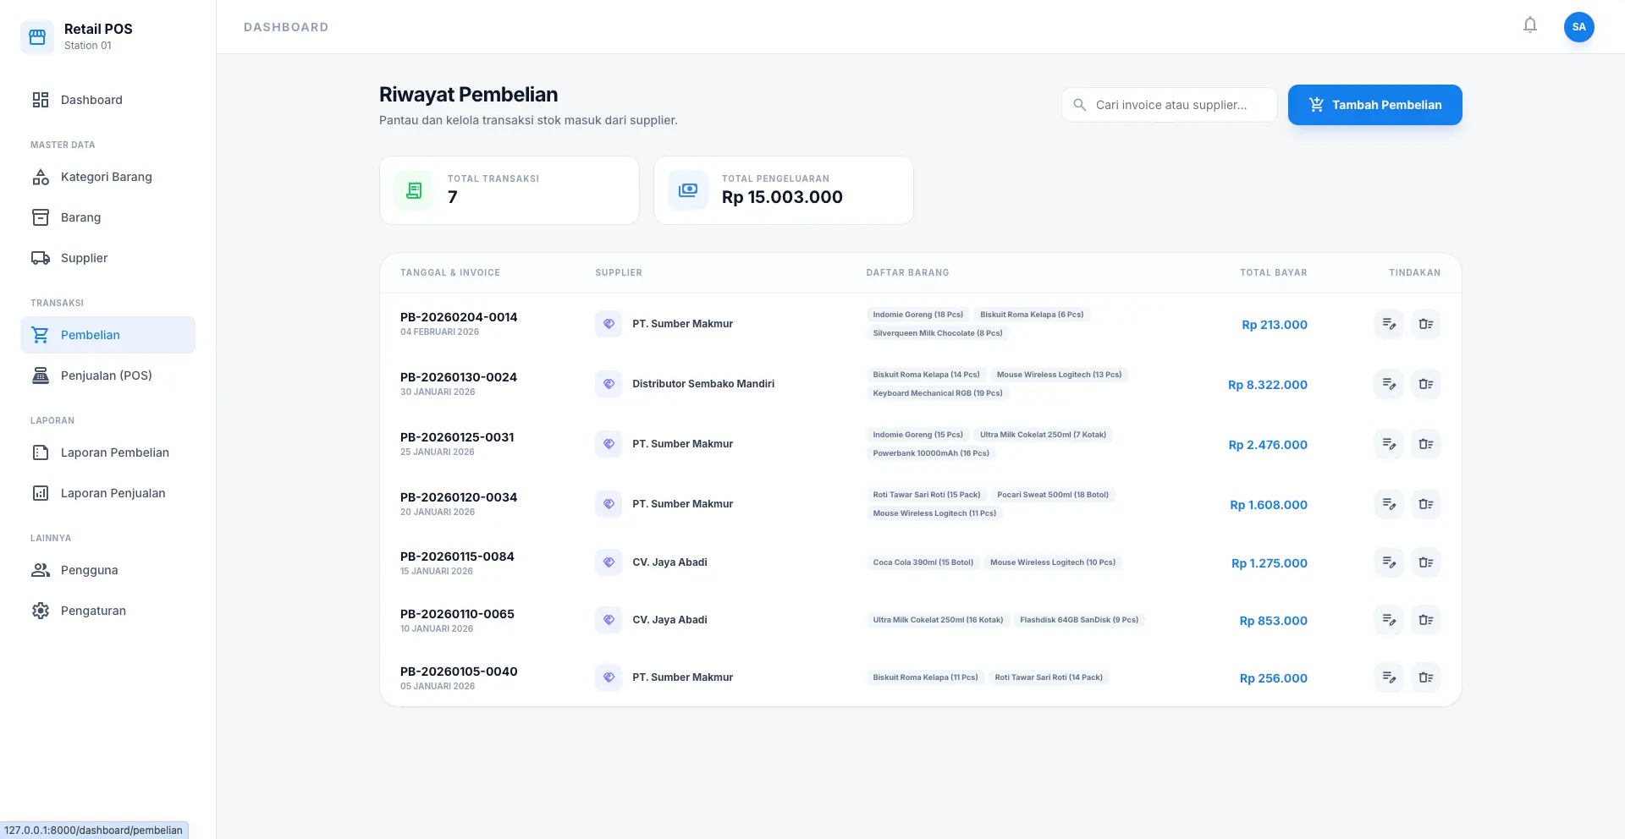Click delete icon for invoice PB-20260204-0014
This screenshot has width=1625, height=839.
tap(1425, 324)
